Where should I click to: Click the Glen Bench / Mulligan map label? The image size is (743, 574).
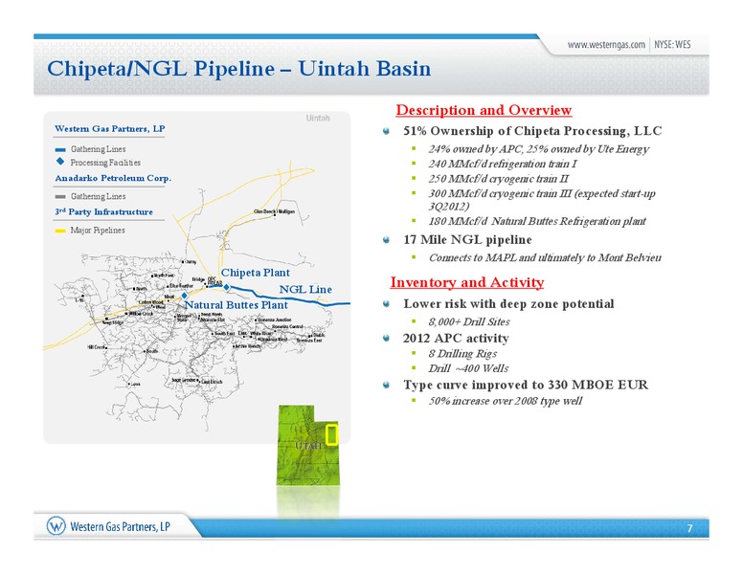[x=275, y=211]
